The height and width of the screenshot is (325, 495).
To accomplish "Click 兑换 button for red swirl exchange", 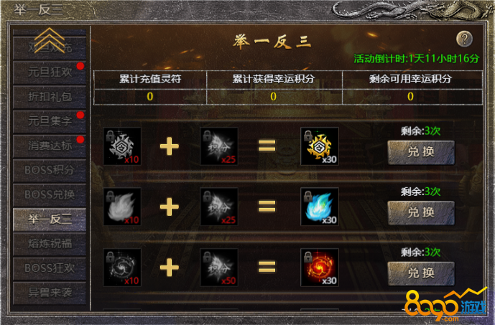I will click(x=421, y=273).
